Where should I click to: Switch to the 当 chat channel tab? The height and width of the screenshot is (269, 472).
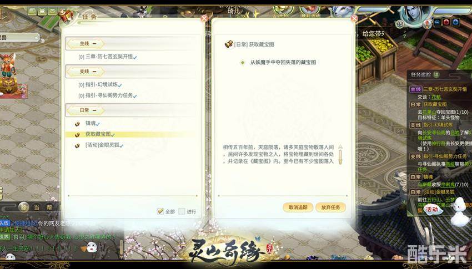click(36, 207)
